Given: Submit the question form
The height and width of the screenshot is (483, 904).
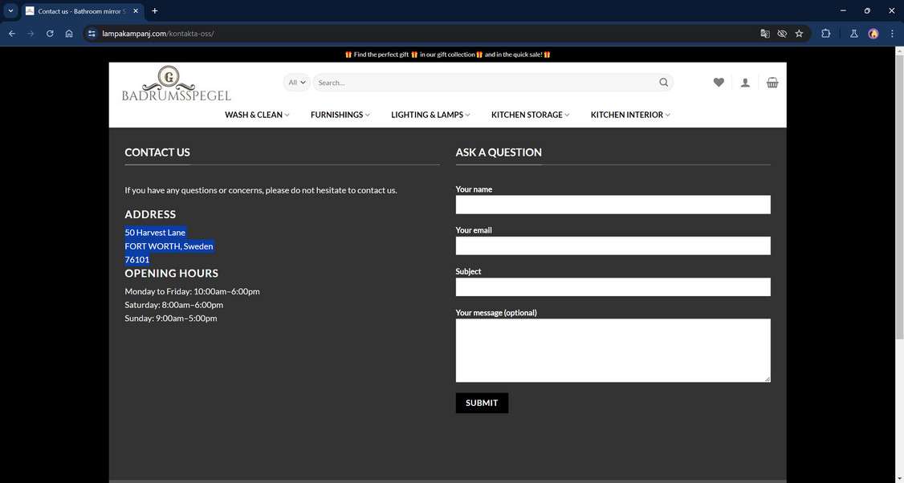Looking at the screenshot, I should click(482, 403).
